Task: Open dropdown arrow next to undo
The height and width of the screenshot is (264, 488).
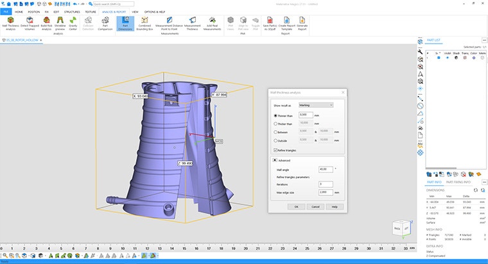Action: (79, 4)
